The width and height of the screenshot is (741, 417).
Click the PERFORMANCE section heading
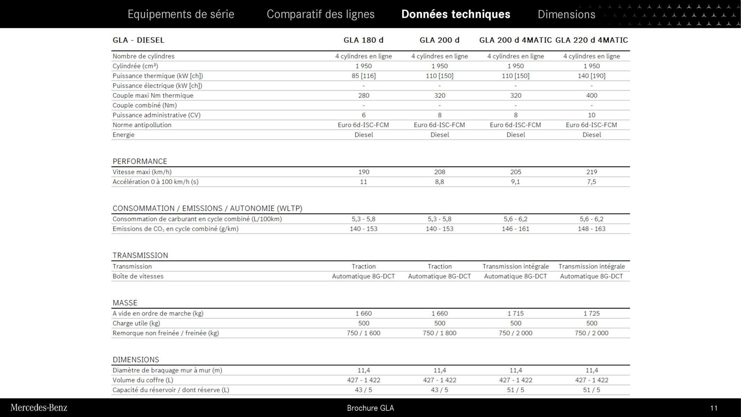click(x=140, y=161)
